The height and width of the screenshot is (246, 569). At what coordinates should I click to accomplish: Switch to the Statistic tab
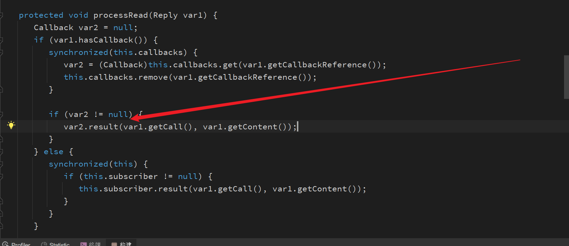55,244
